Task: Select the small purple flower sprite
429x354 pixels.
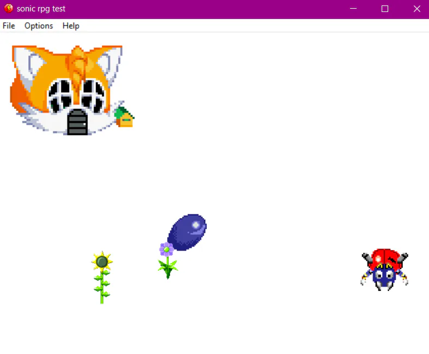Action: pyautogui.click(x=168, y=260)
